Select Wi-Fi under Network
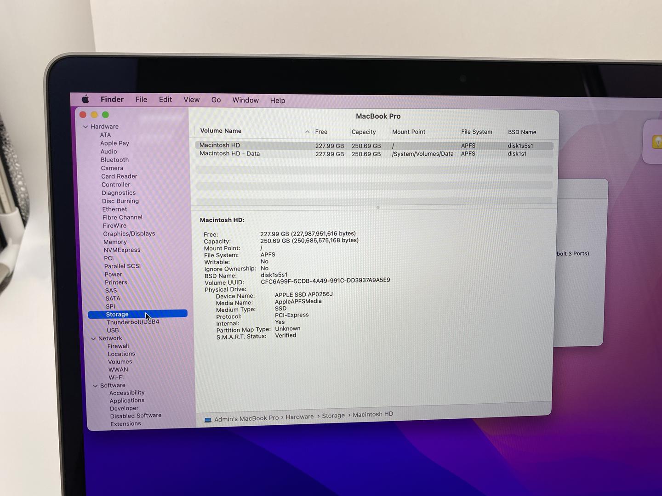Viewport: 662px width, 496px height. (116, 377)
